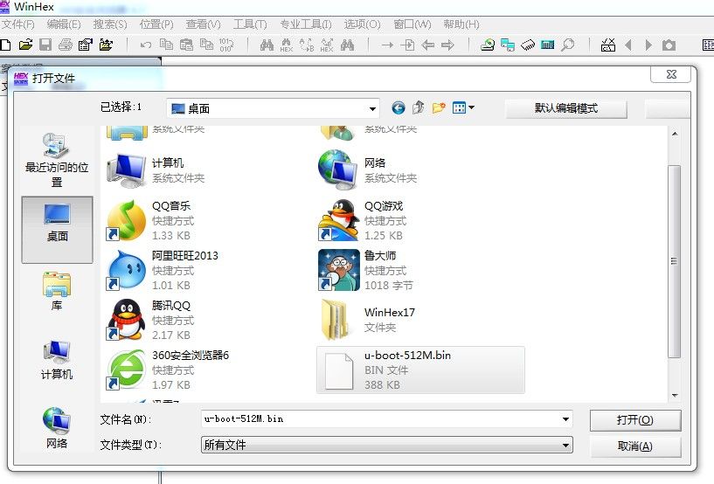
Task: Select the 鲁大师 shortcut
Action: [x=420, y=270]
